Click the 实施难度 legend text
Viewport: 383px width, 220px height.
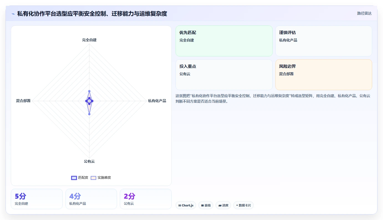tap(104, 178)
